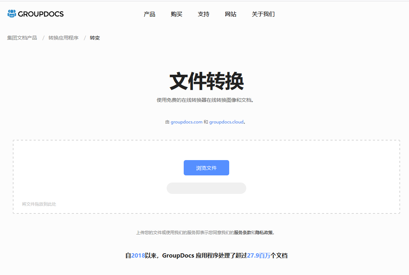This screenshot has height=275, width=409.
Task: Click the GroupDocs logo icon
Action: pos(12,14)
